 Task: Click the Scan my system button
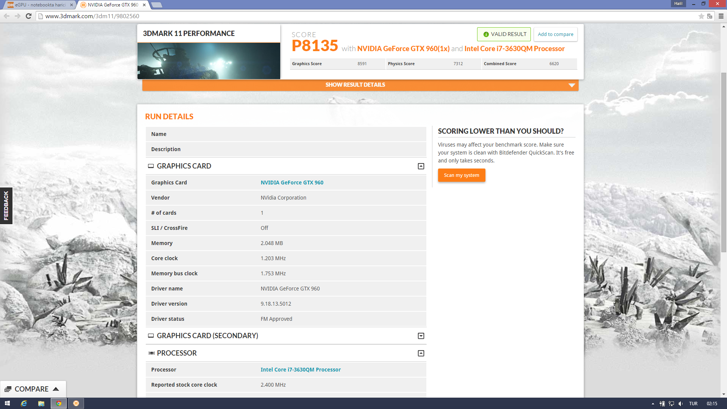[x=462, y=175]
